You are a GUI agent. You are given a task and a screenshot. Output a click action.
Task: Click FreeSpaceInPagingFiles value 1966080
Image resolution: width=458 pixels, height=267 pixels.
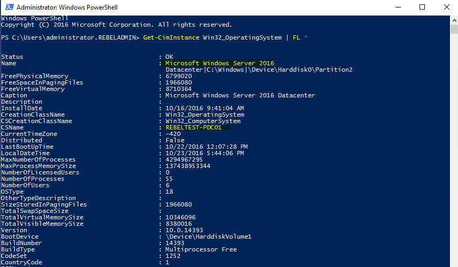pos(178,82)
